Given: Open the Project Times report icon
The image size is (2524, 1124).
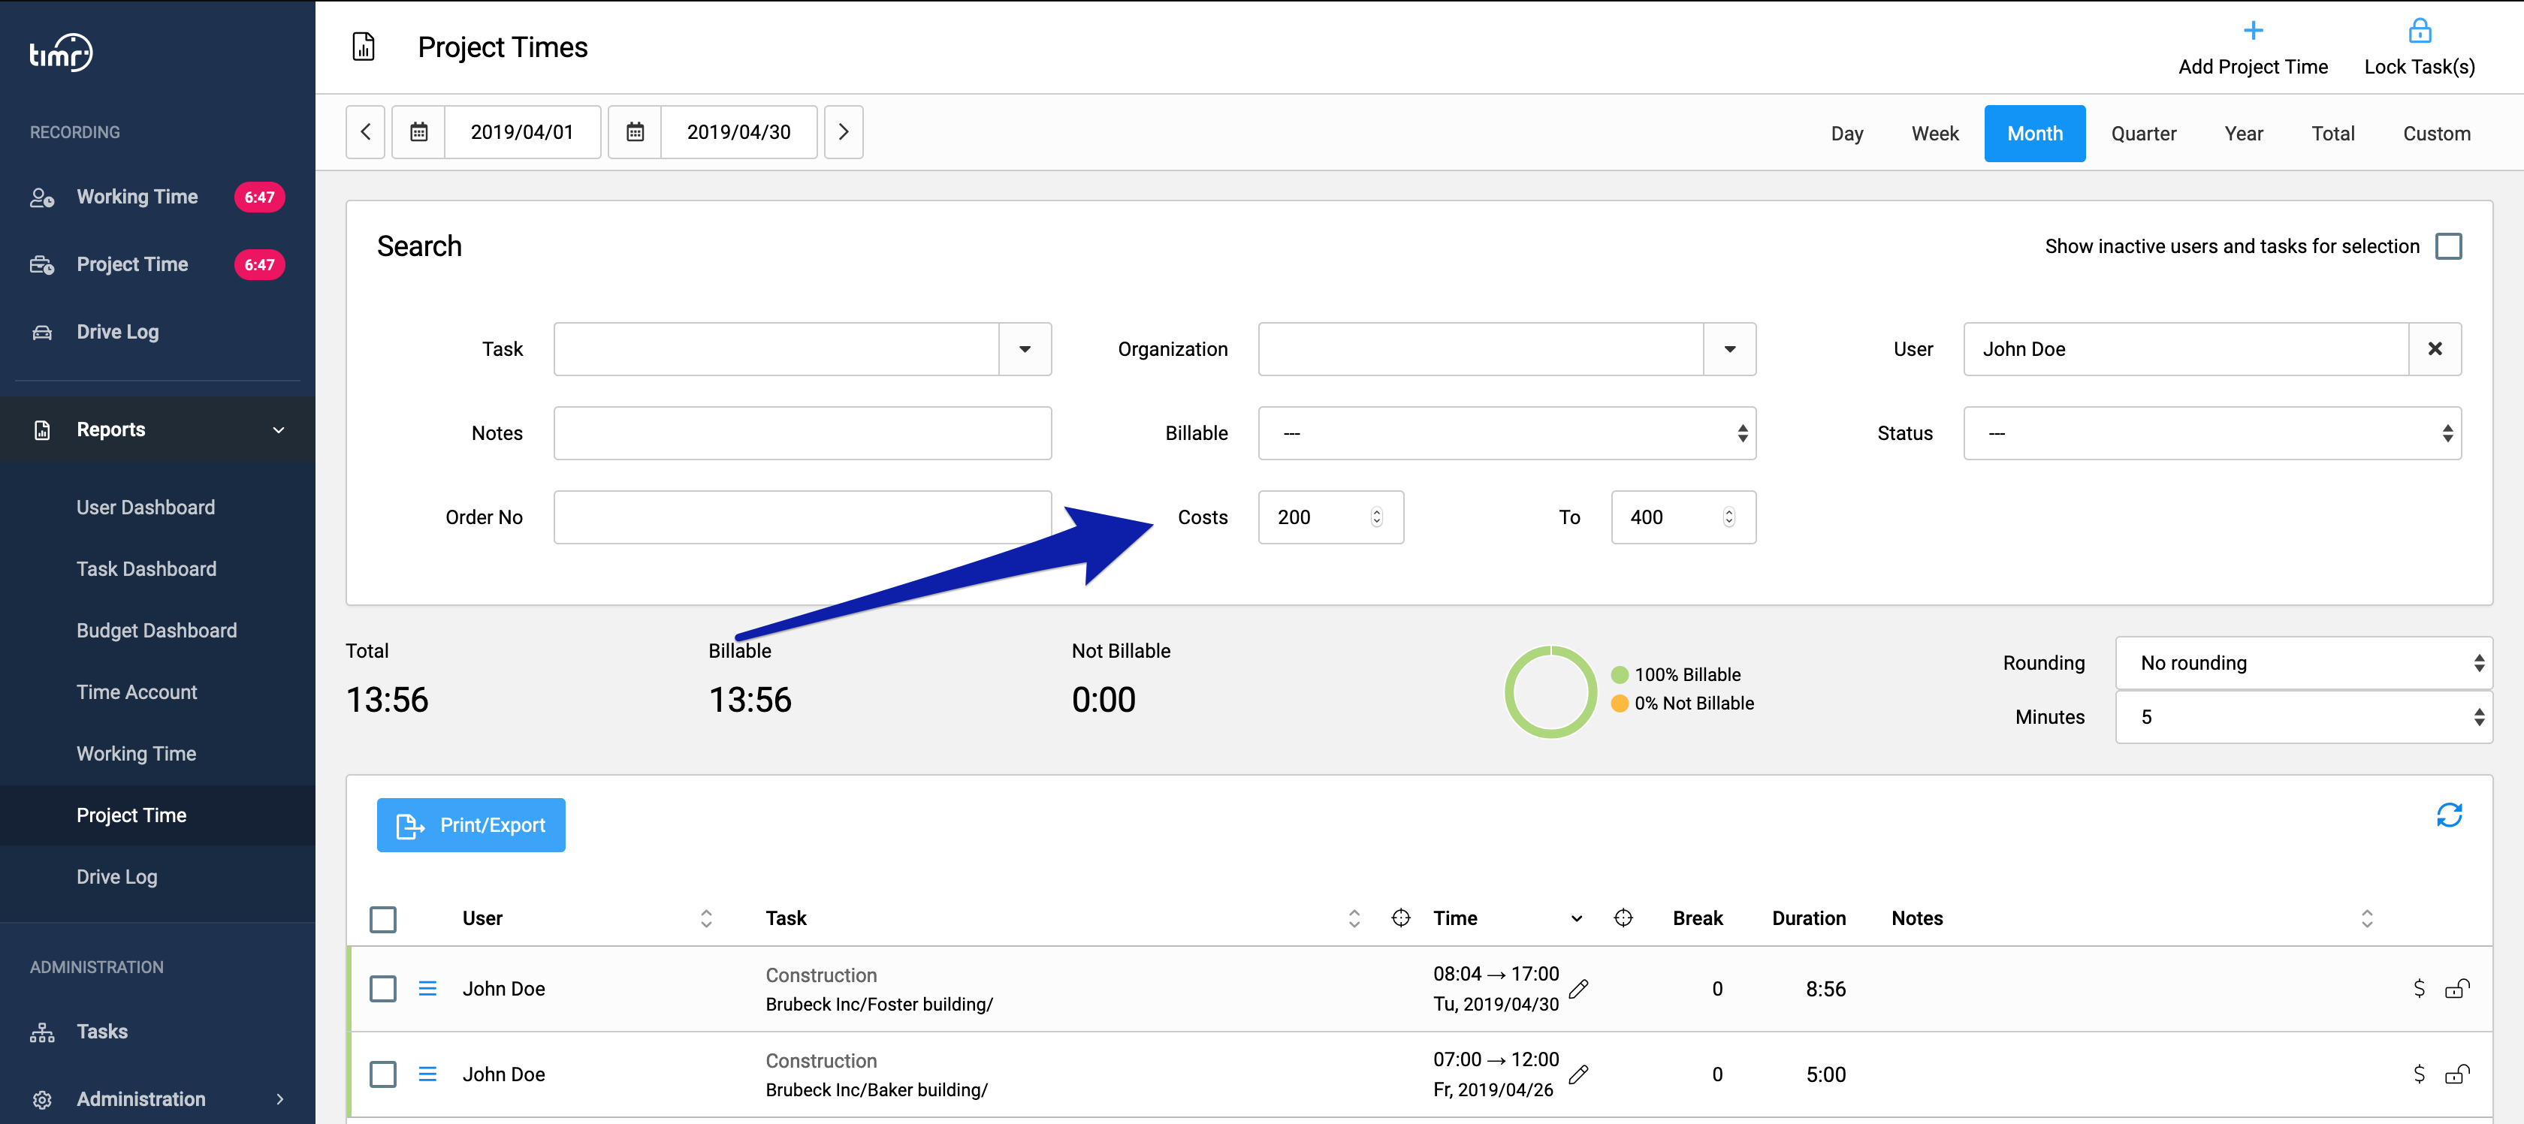Looking at the screenshot, I should (364, 47).
